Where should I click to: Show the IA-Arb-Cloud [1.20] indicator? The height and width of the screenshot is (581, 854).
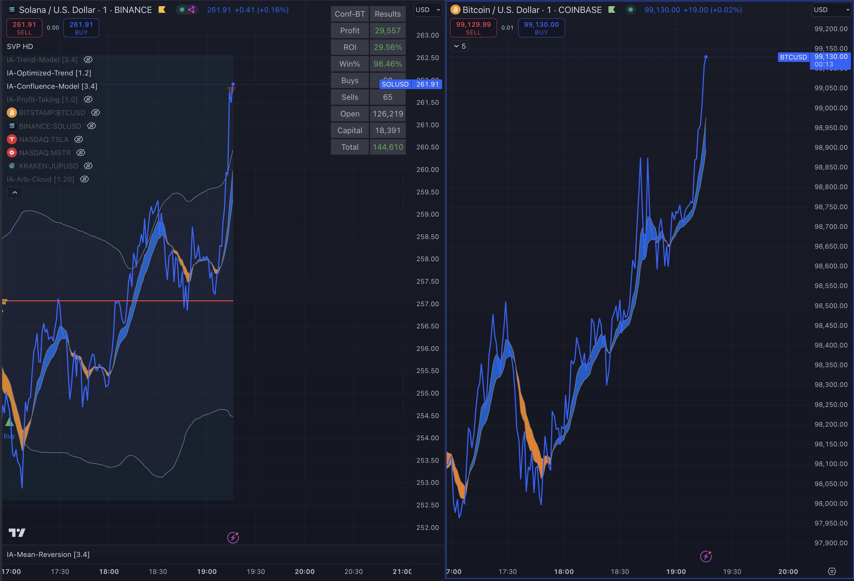click(x=84, y=179)
